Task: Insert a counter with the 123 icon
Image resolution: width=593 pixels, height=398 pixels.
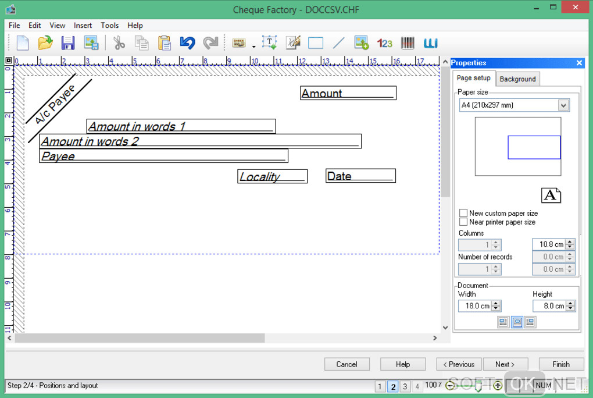Action: [x=385, y=43]
